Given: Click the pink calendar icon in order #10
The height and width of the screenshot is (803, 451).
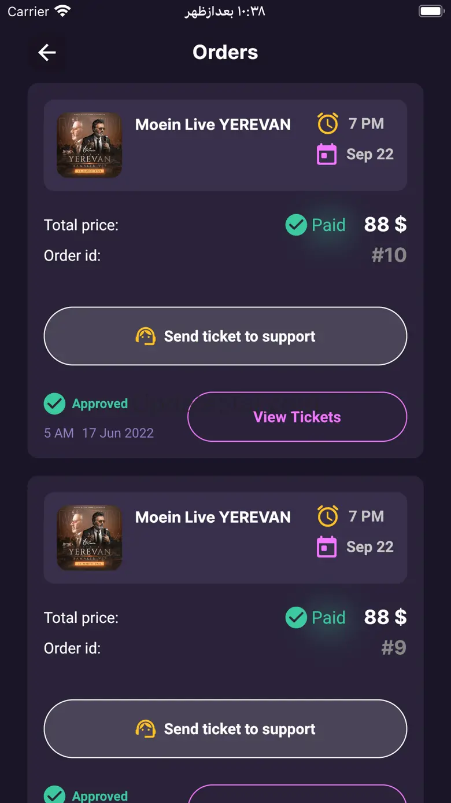Looking at the screenshot, I should click(327, 155).
